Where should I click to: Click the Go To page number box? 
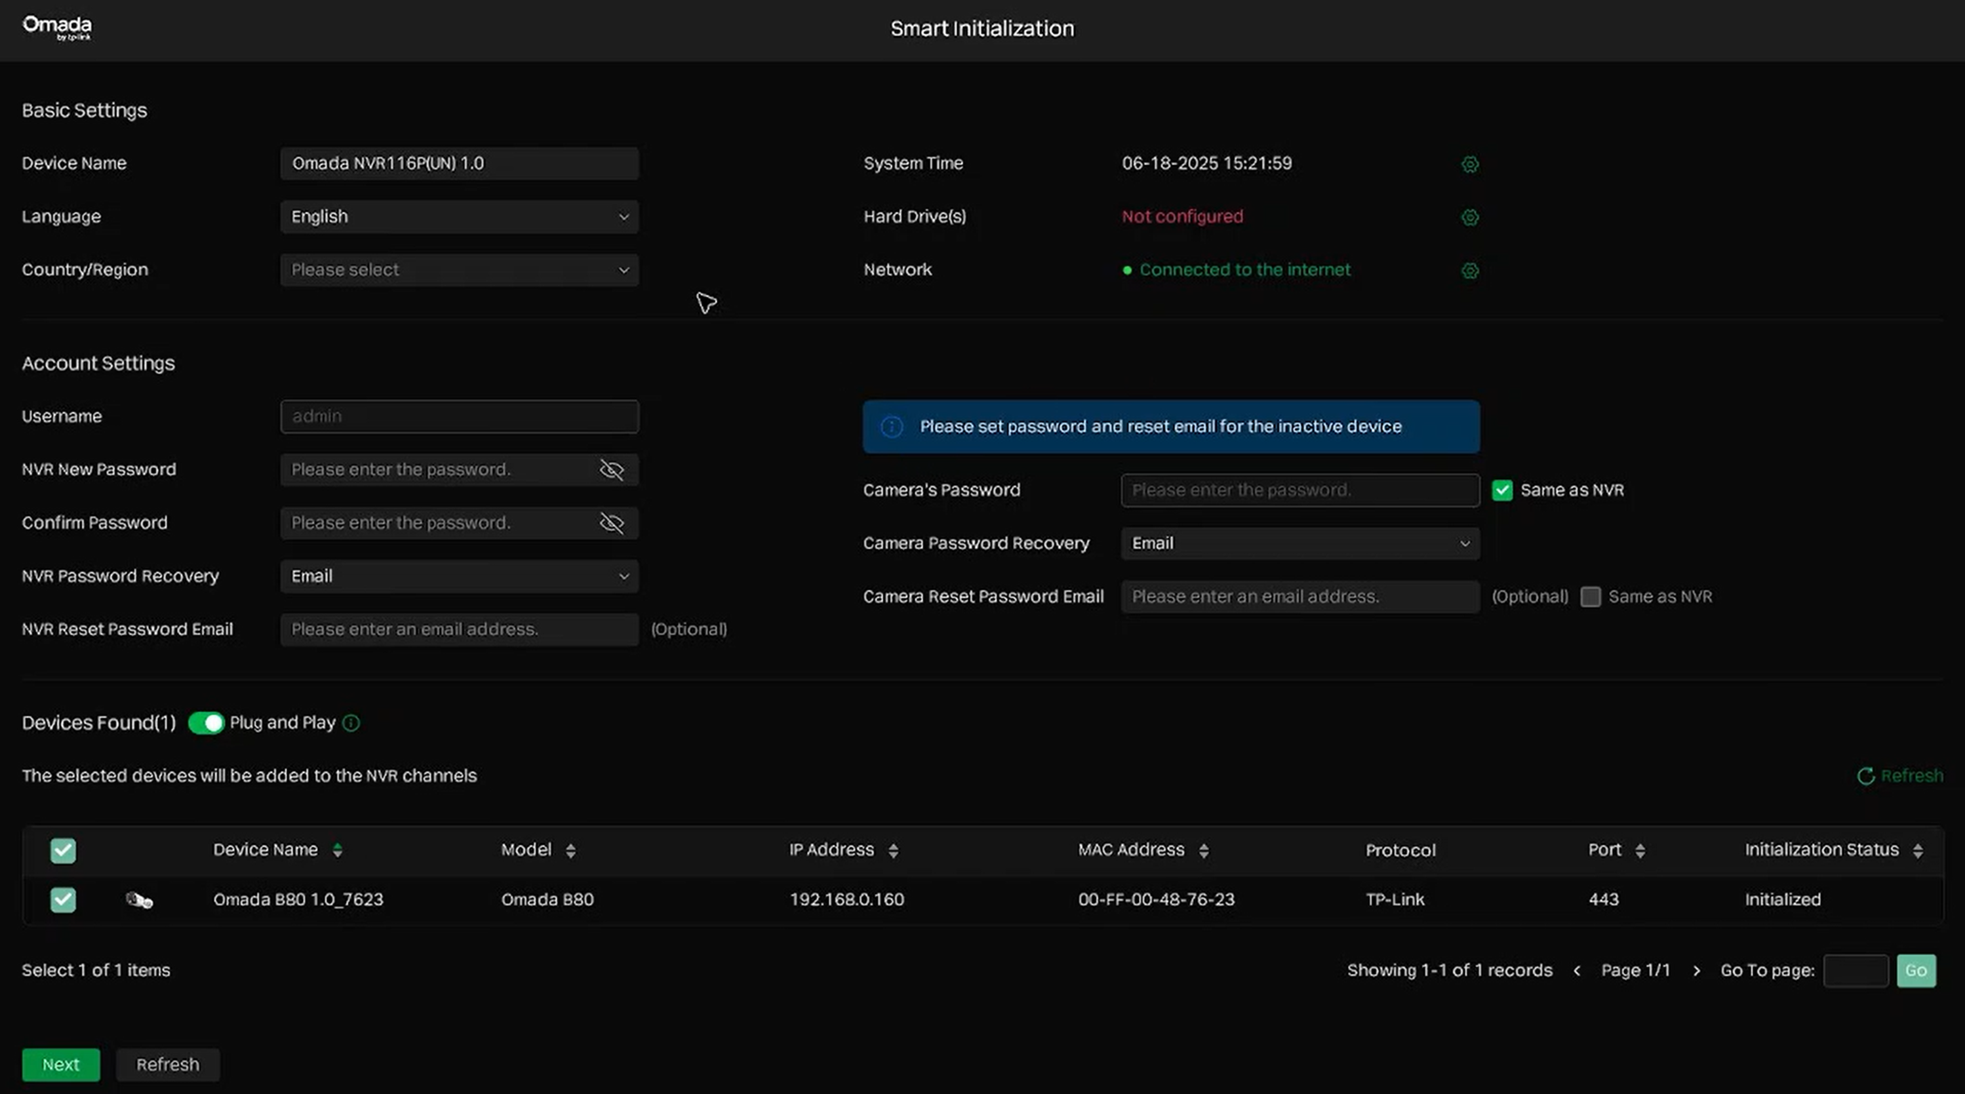click(x=1856, y=971)
